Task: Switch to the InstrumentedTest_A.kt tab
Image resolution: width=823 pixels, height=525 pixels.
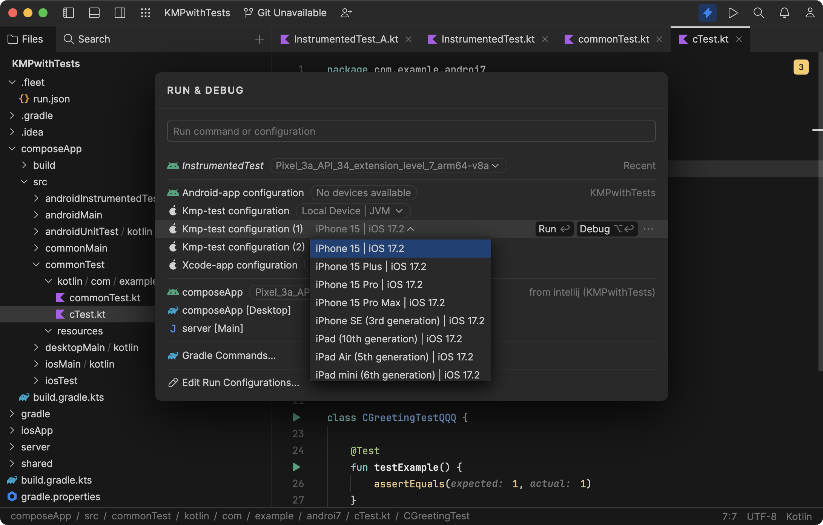Action: click(345, 39)
